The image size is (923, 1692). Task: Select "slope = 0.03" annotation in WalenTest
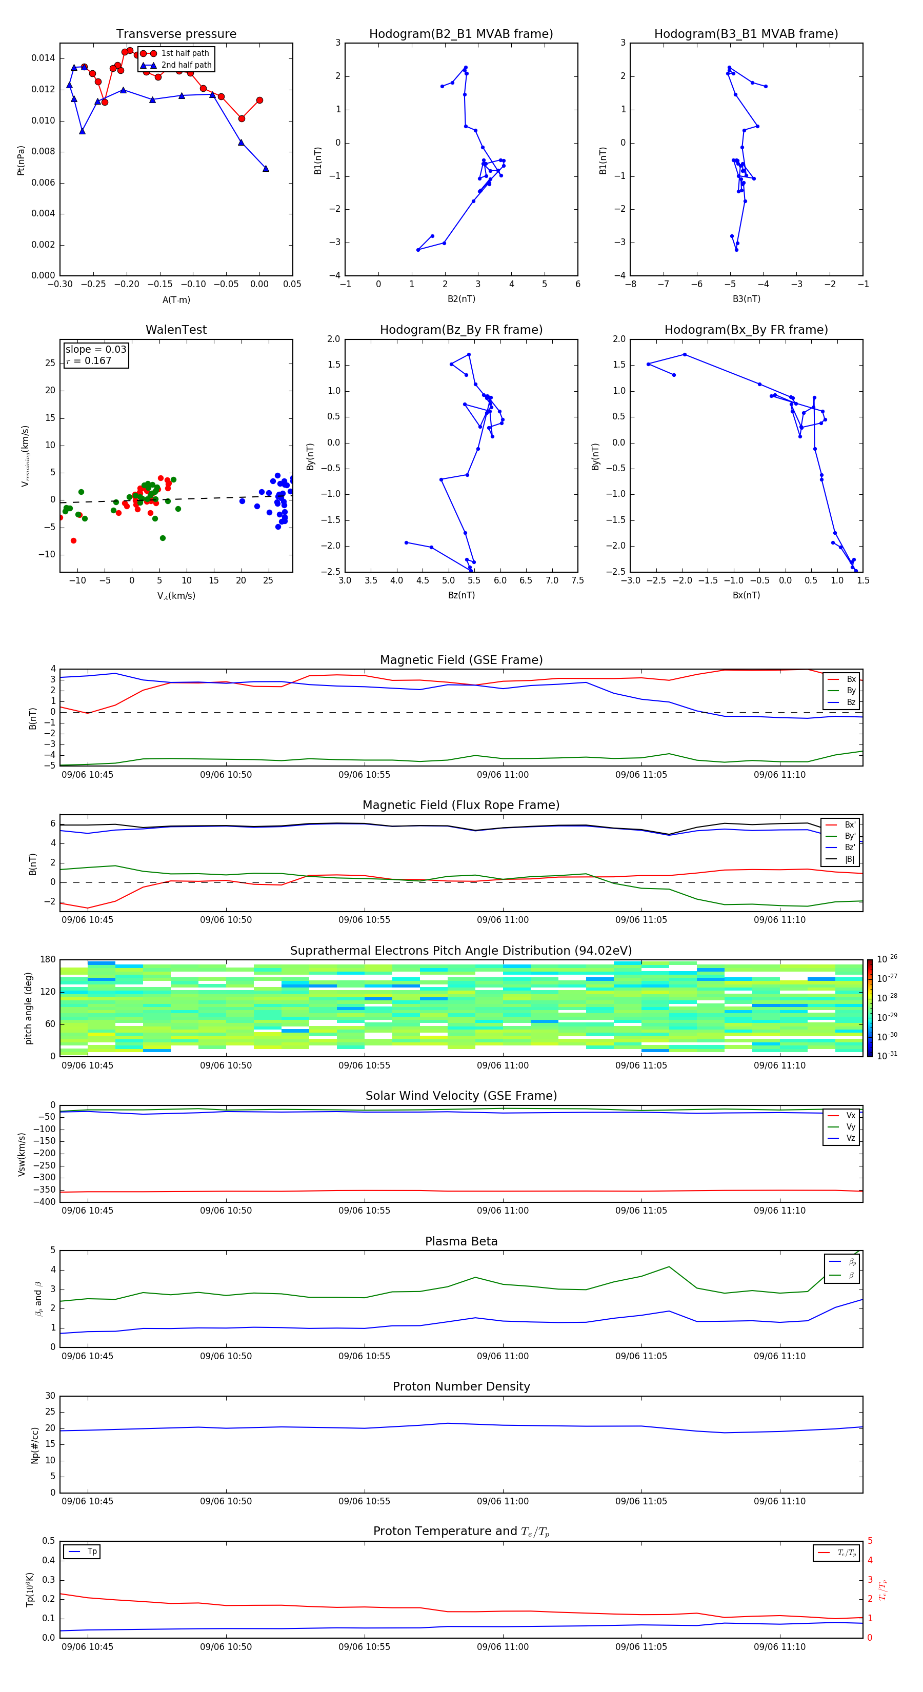(x=96, y=350)
